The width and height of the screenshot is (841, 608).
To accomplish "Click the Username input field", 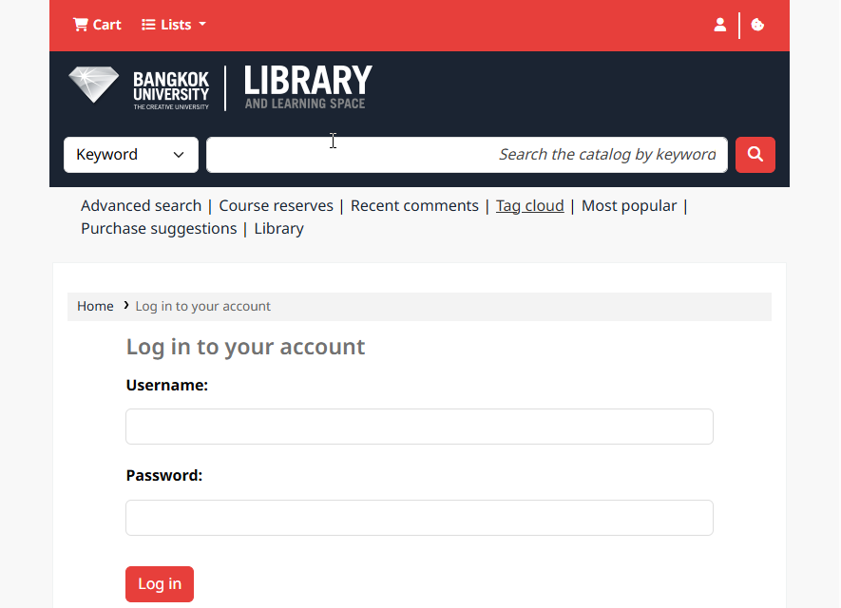I will click(419, 427).
